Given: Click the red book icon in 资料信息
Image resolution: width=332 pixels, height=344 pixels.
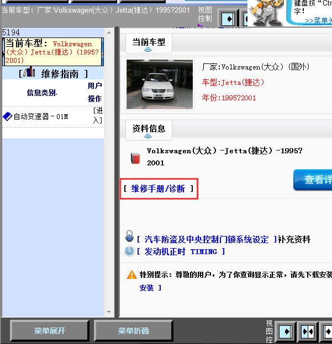Looking at the screenshot, I should point(135,158).
